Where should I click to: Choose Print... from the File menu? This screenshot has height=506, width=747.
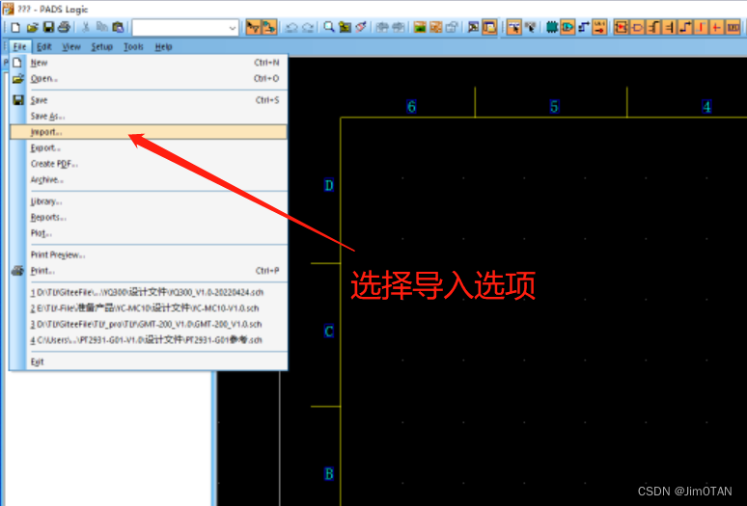click(149, 271)
